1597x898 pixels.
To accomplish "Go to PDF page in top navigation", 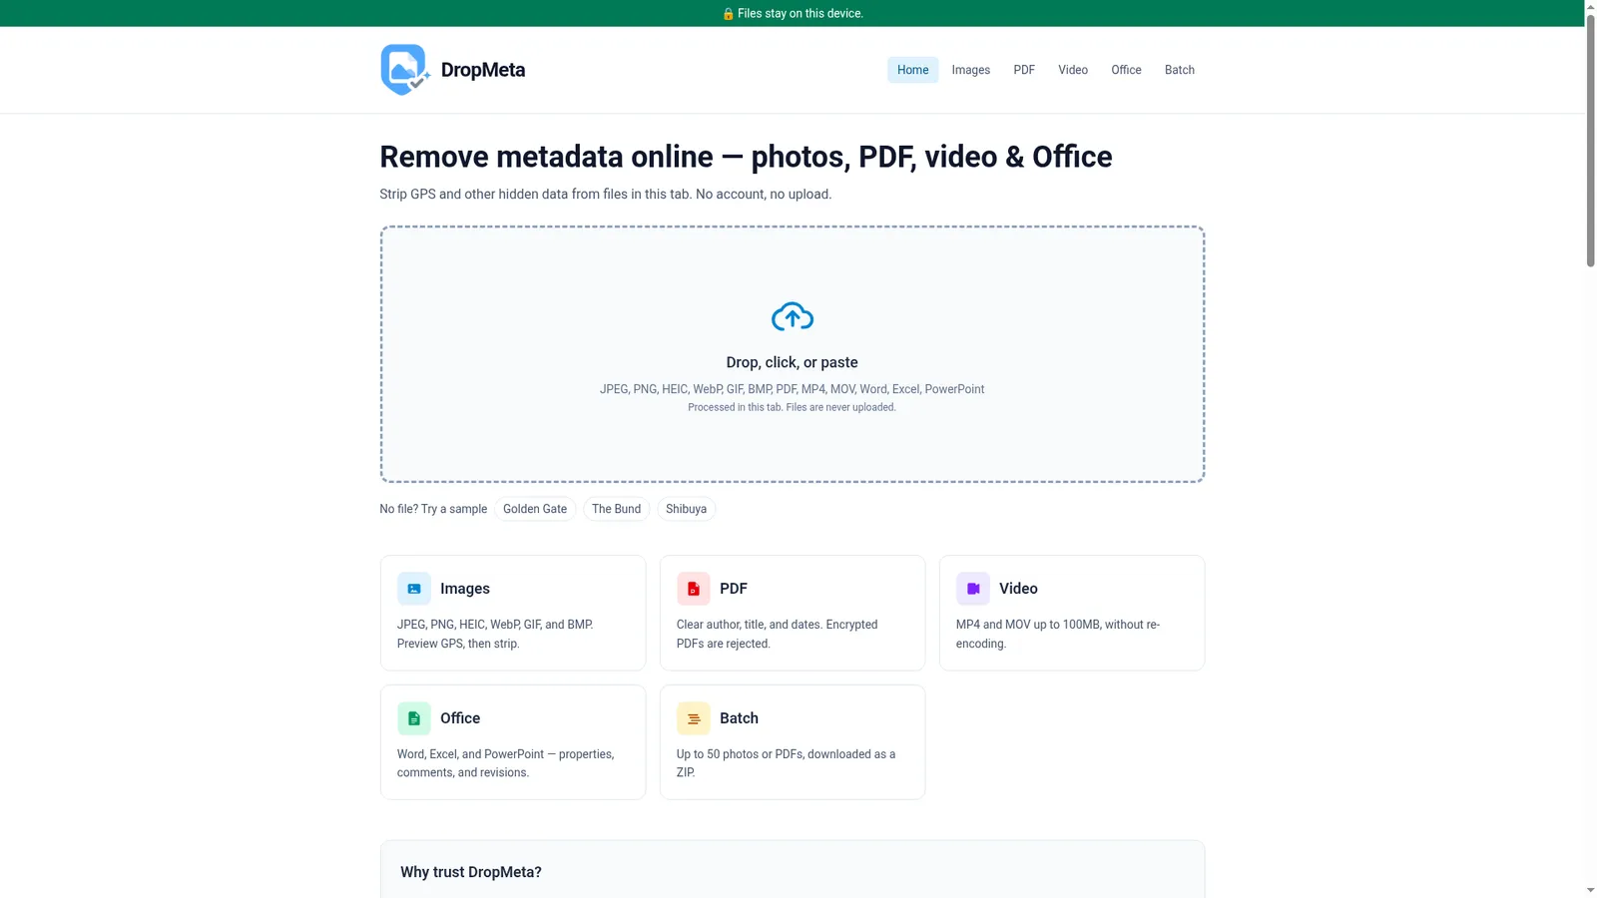I will [1024, 70].
